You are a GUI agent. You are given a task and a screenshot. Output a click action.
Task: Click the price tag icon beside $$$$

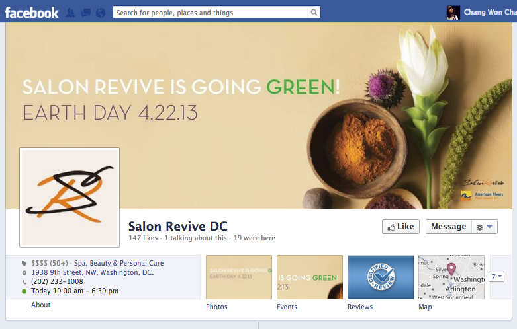pos(24,263)
